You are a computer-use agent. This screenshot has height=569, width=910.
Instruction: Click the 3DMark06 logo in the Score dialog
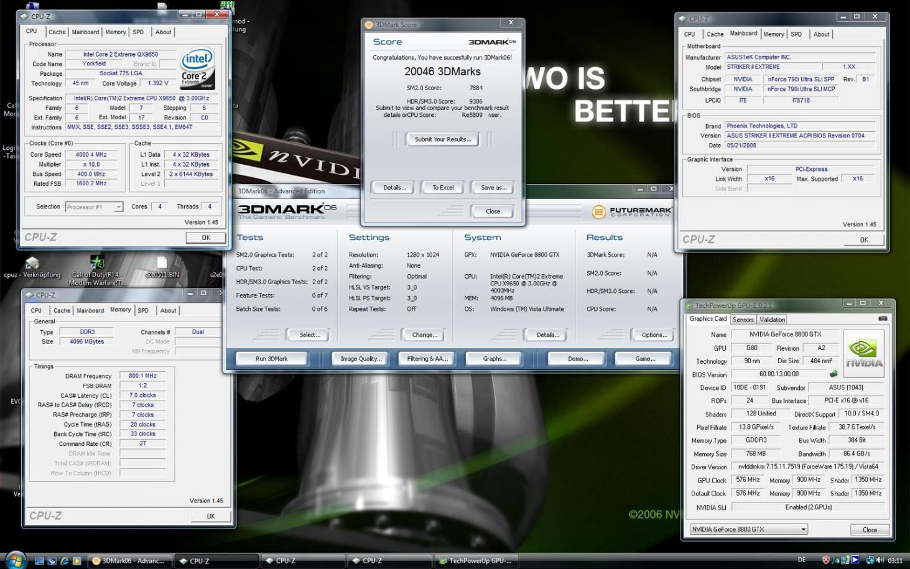coord(492,42)
